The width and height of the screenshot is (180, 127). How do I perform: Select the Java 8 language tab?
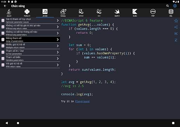(x=9, y=13)
